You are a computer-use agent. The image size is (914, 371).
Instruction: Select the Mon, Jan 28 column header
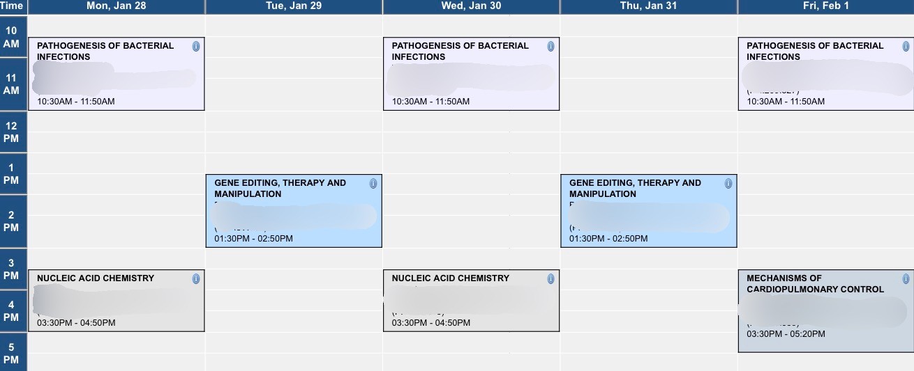(117, 6)
